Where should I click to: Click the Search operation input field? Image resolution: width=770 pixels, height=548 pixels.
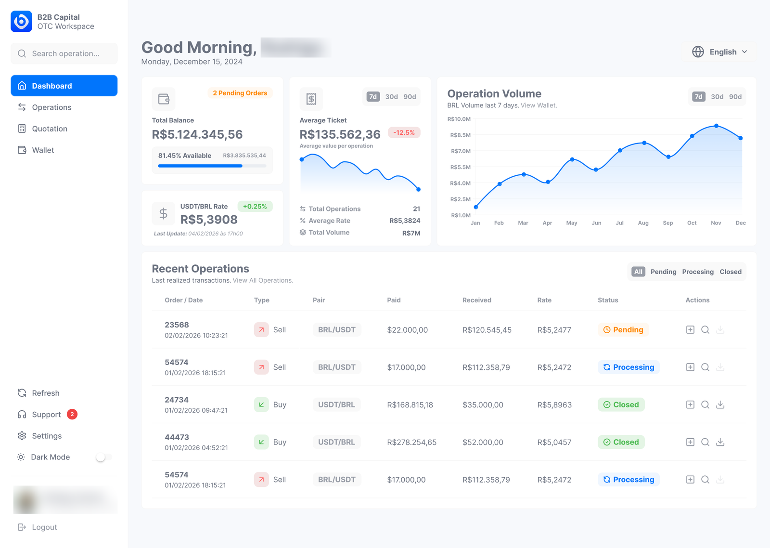pyautogui.click(x=64, y=53)
